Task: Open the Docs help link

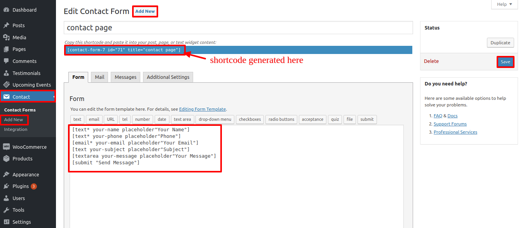Action: coord(453,116)
